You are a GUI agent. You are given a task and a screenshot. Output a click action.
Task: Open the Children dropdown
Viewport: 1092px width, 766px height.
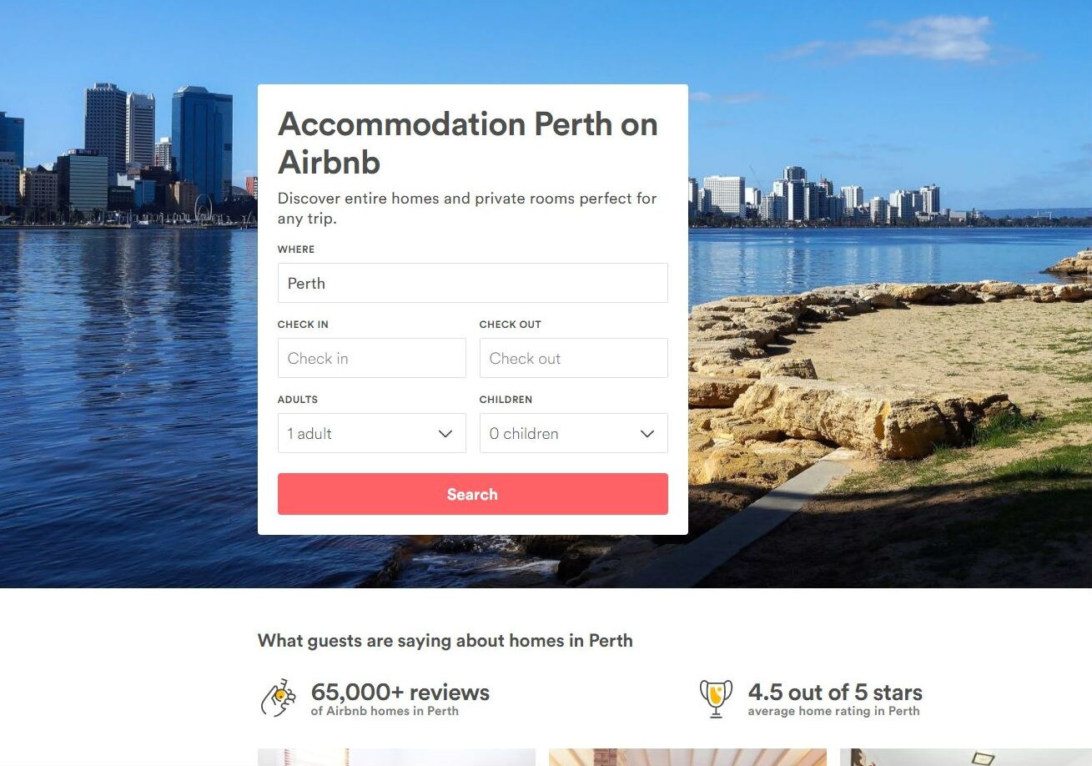point(573,433)
